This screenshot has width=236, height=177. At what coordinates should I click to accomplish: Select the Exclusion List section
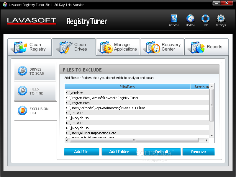[35, 111]
